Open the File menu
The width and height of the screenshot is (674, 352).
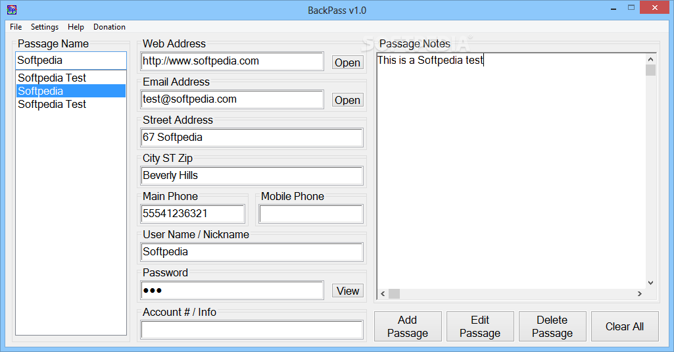[x=16, y=27]
